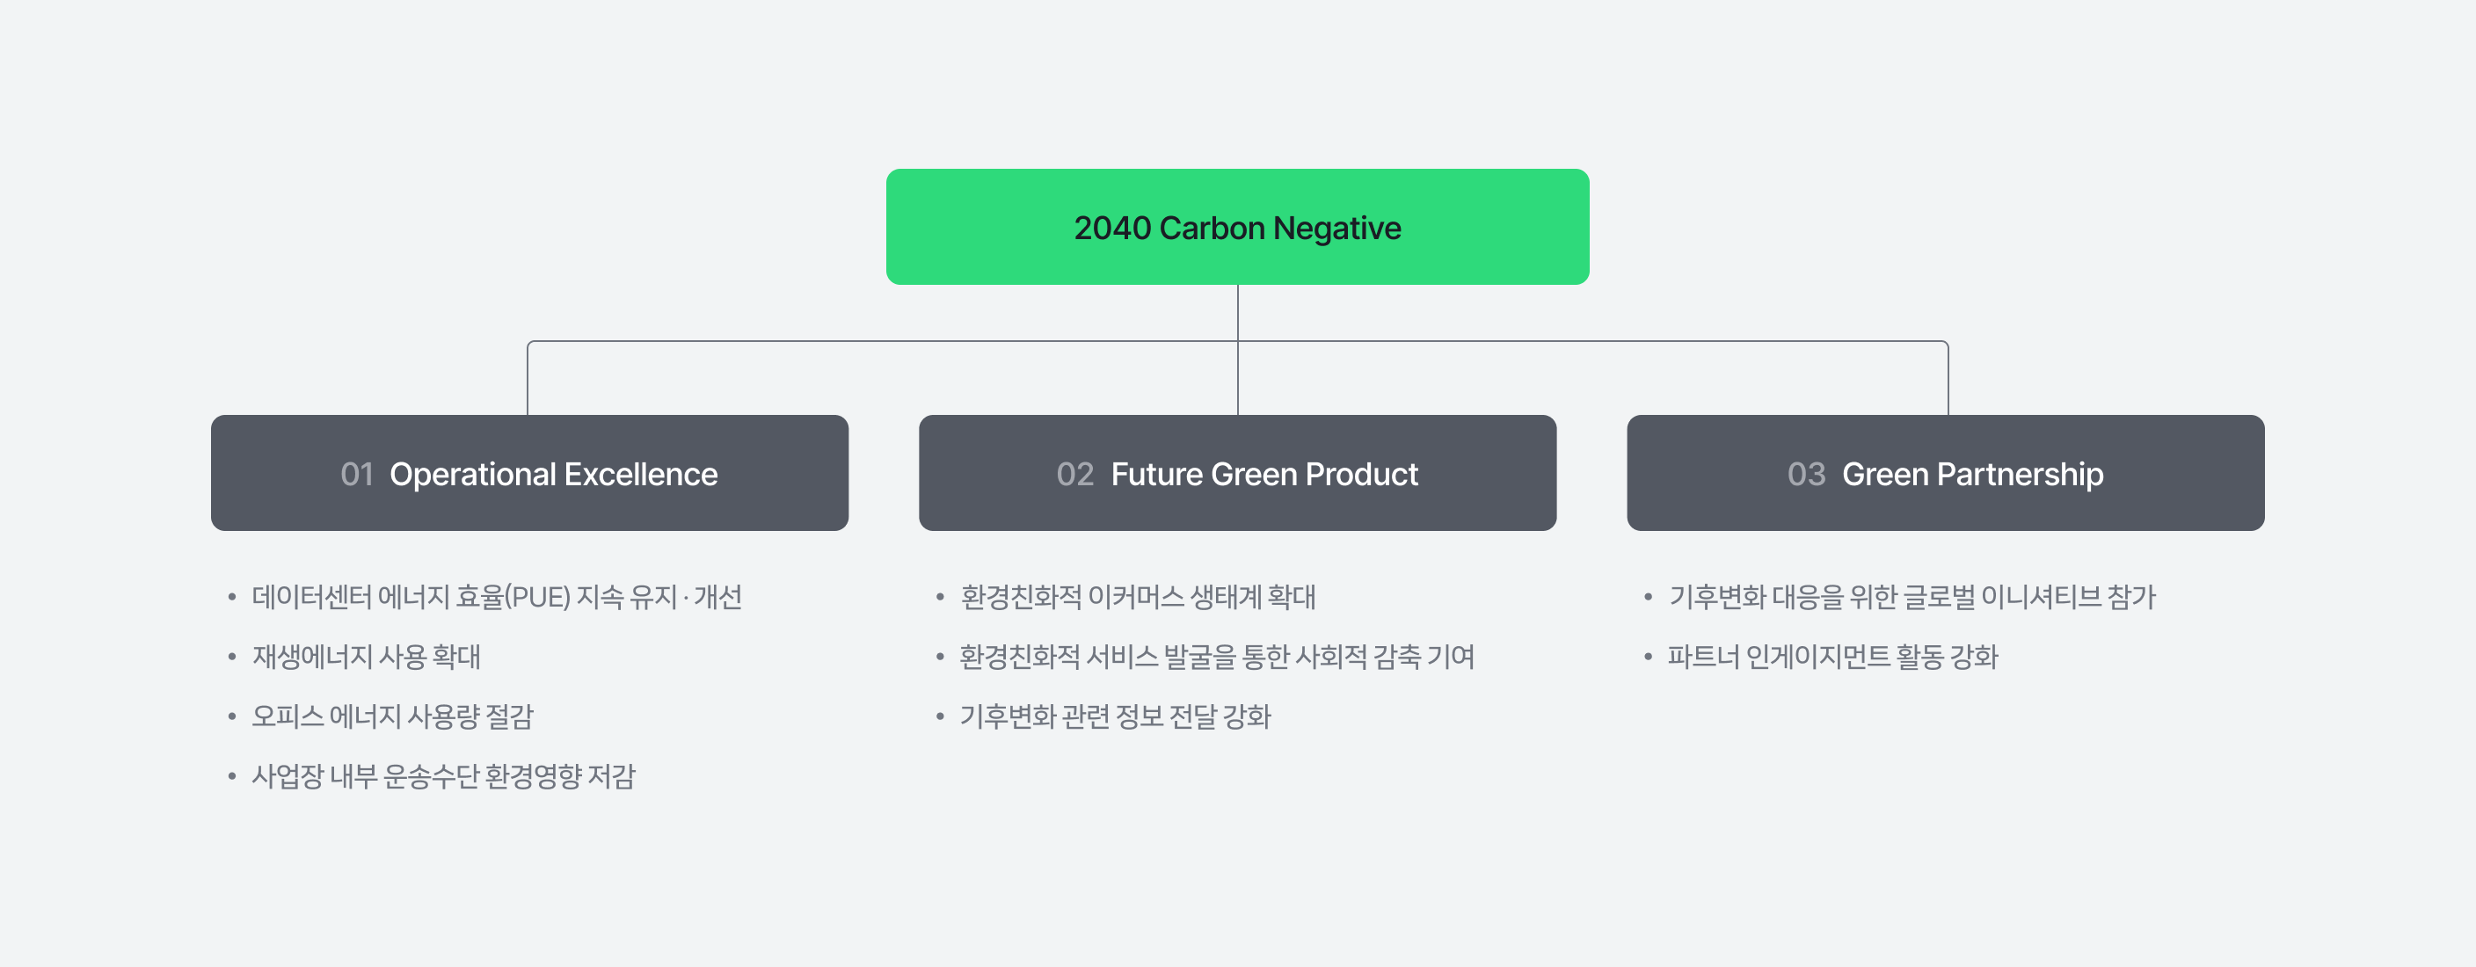
Task: Click 지속 유지 · 개선 text in first bullet
Action: [659, 598]
